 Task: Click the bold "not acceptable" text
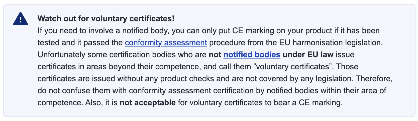pyautogui.click(x=148, y=102)
